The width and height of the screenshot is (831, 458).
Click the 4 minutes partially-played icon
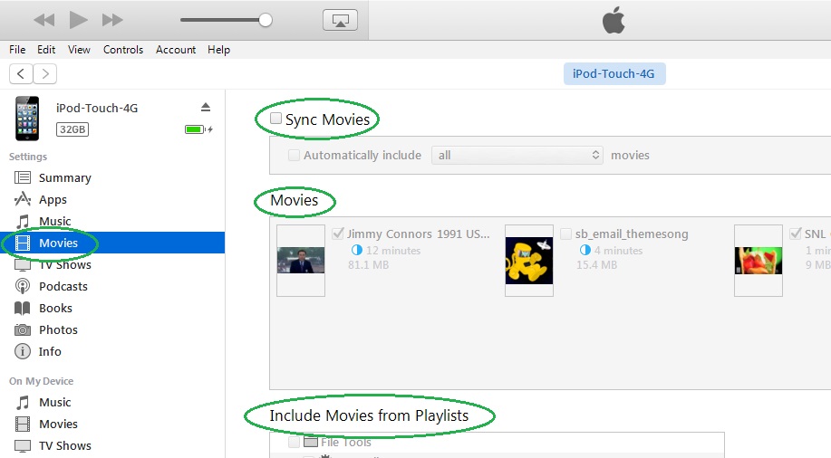tap(585, 250)
